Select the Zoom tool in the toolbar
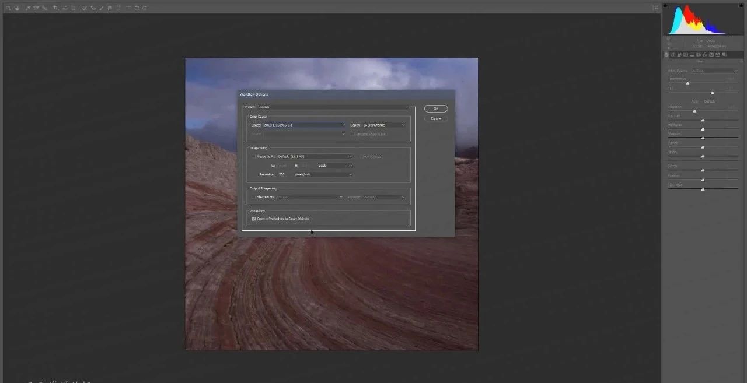This screenshot has width=747, height=383. point(8,8)
